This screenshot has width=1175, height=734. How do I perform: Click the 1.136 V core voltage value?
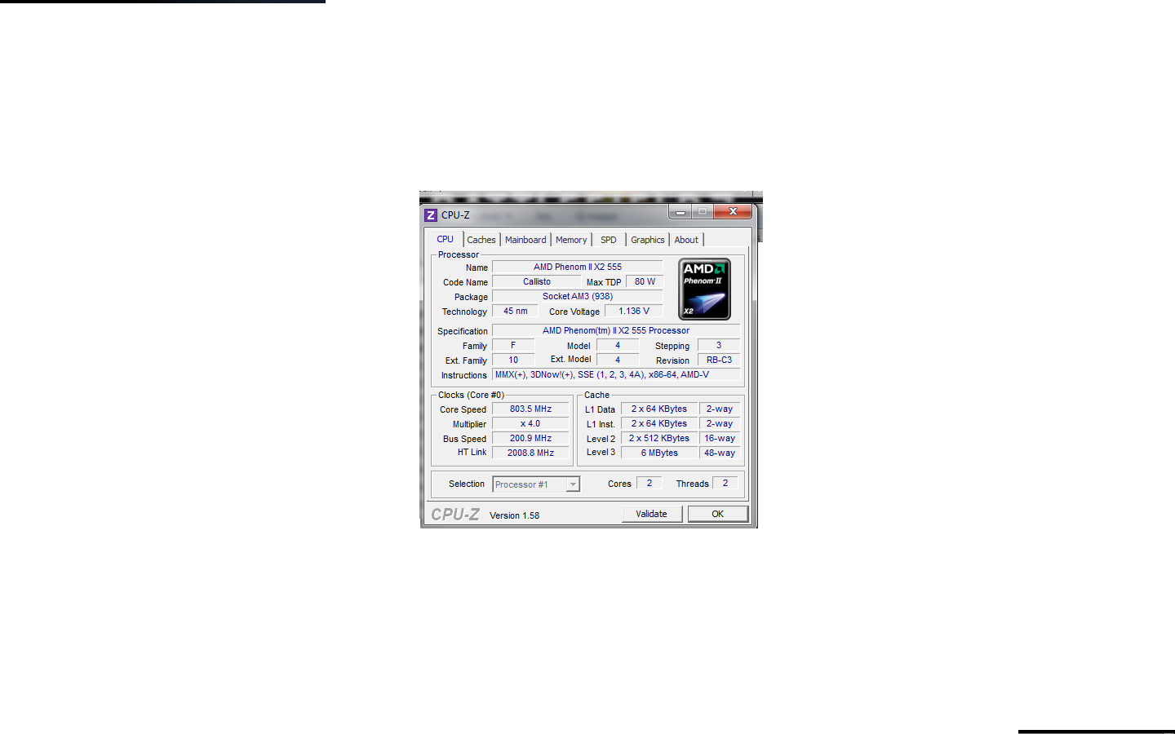point(634,311)
